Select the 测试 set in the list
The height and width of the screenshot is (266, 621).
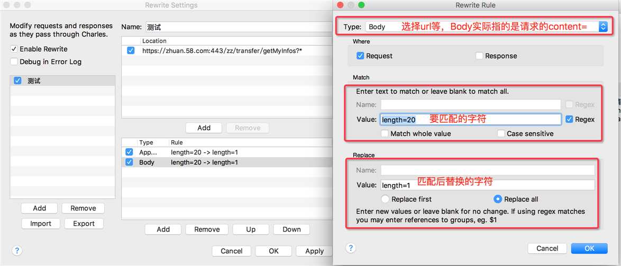(62, 81)
